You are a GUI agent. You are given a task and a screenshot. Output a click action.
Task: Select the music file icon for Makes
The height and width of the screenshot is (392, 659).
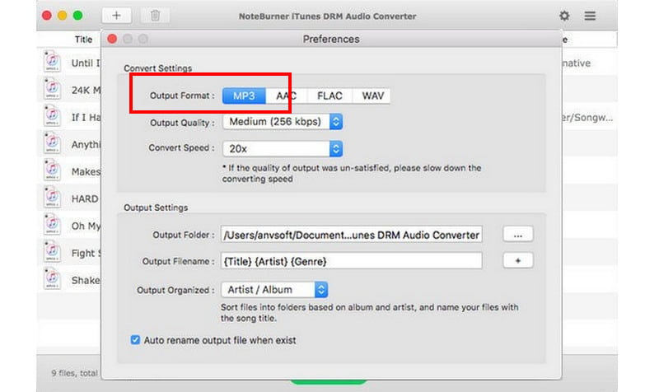[x=52, y=170]
